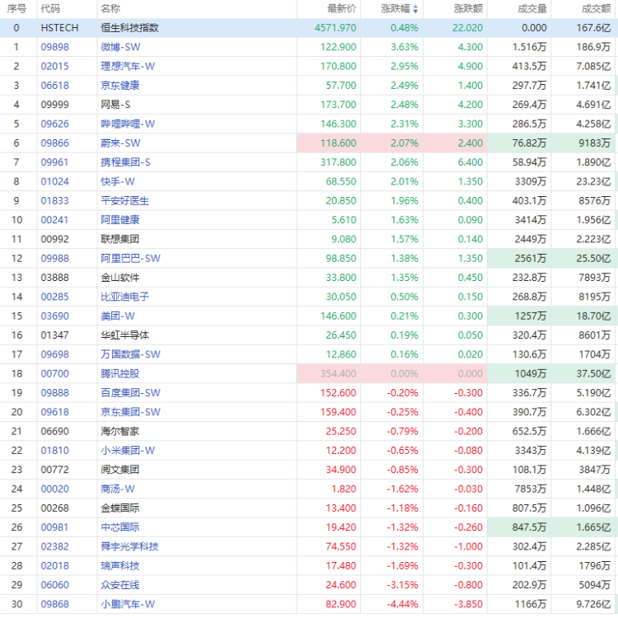Viewport: 618px width, 618px height.
Task: Open 平安好医生 stock link
Action: [x=125, y=200]
